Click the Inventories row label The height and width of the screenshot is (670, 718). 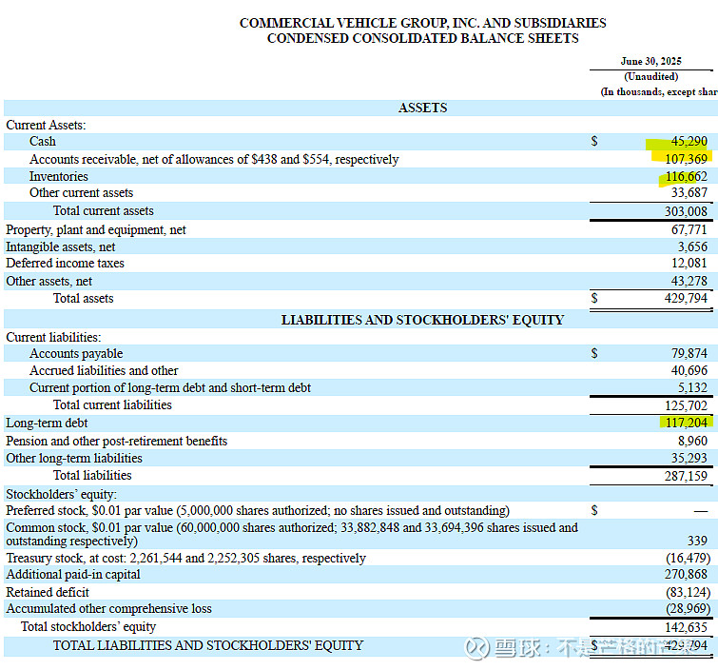(x=59, y=176)
